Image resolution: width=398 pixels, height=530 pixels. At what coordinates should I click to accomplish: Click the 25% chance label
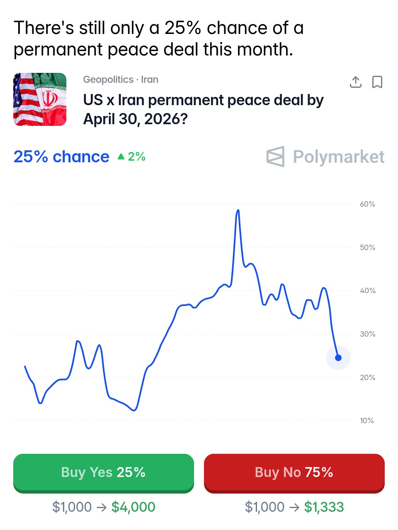tap(61, 157)
